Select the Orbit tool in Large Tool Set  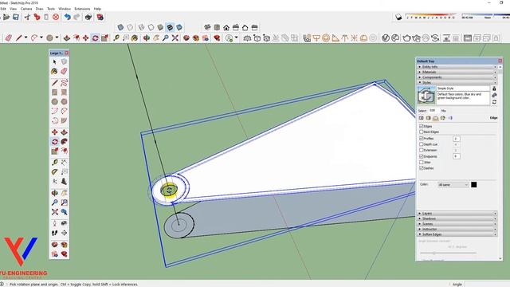[55, 193]
